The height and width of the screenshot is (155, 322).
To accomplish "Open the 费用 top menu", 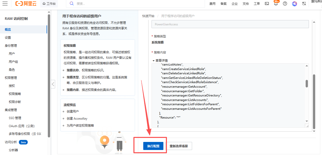I will click(x=212, y=4).
